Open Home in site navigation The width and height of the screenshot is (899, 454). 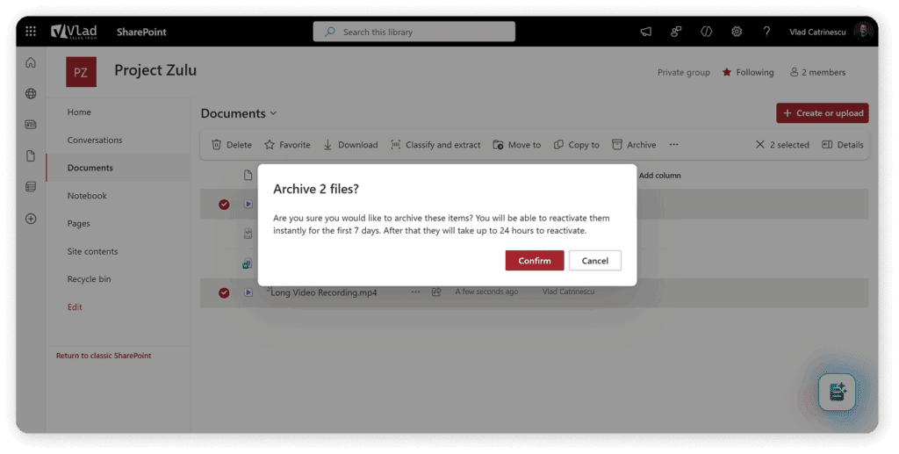(79, 112)
